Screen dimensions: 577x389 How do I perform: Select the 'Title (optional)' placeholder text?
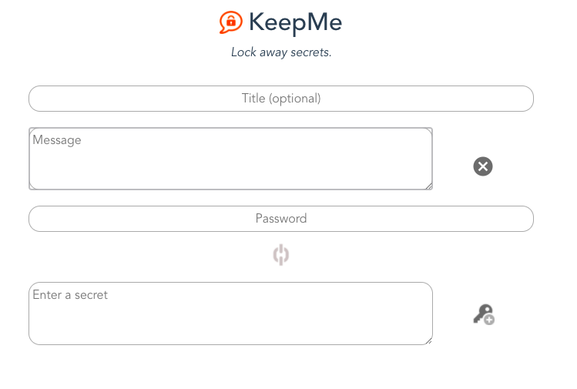[281, 99]
